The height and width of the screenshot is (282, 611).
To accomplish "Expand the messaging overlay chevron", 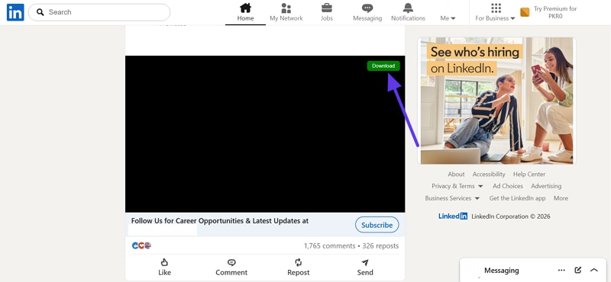I will click(x=594, y=270).
